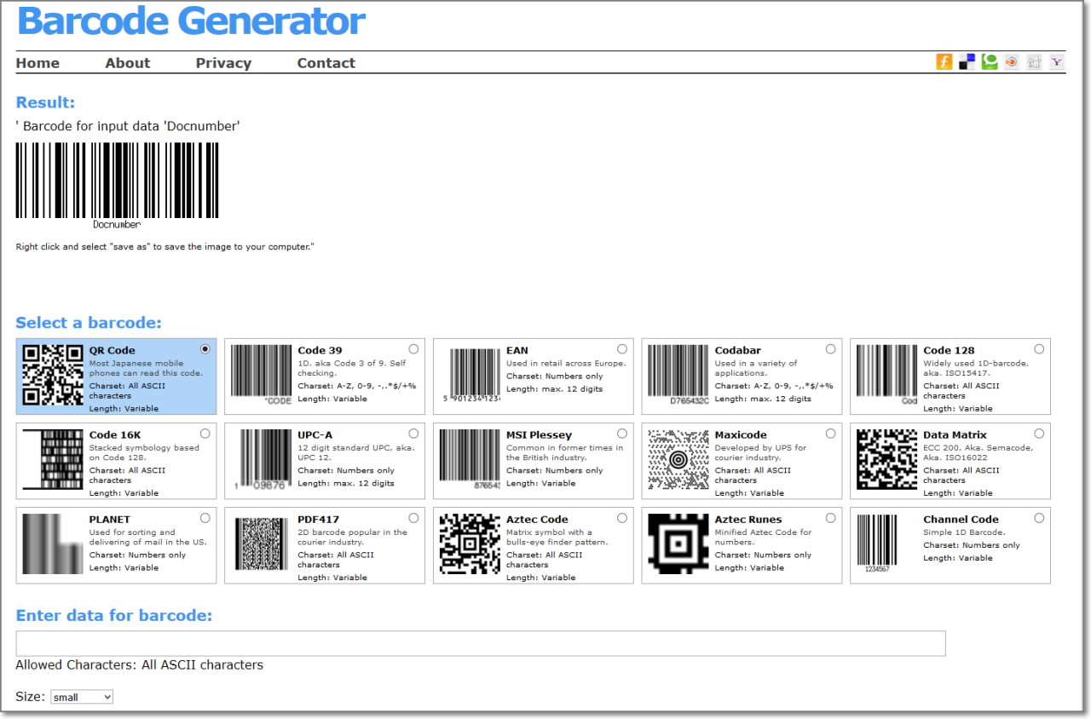Select the Code 16K radio button

[x=205, y=434]
